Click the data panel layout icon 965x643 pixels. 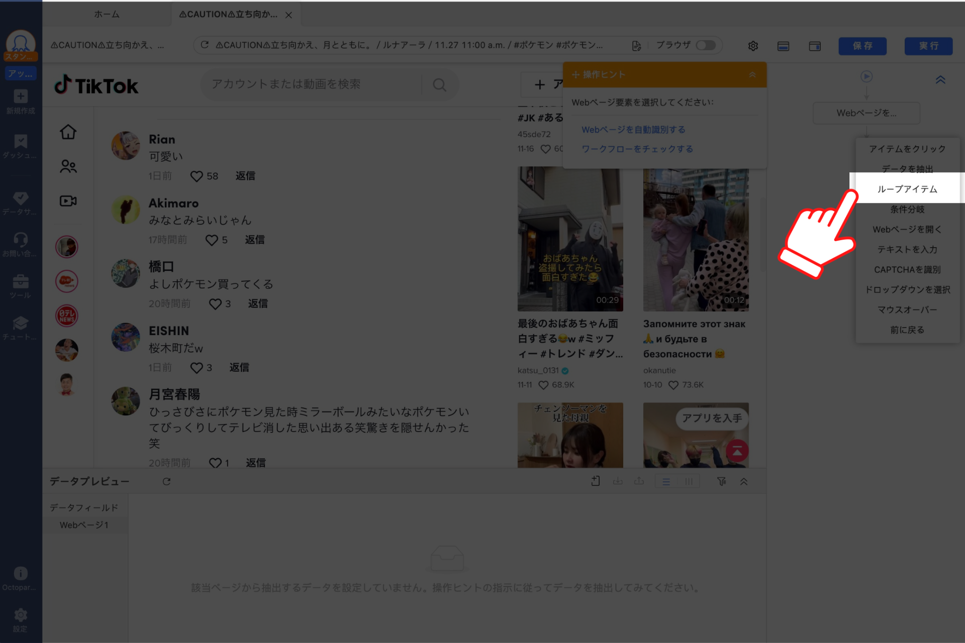[783, 46]
